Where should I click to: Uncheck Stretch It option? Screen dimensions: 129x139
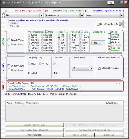(109, 40)
